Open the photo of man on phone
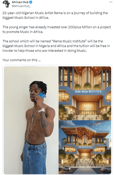The height and width of the screenshot is (175, 115). tap(31, 120)
